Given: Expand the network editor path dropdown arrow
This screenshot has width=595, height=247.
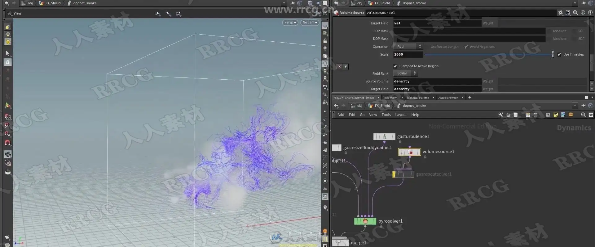Looking at the screenshot, I should 575,106.
